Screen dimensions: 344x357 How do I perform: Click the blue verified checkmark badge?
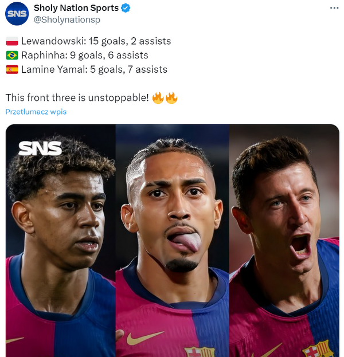click(x=126, y=8)
